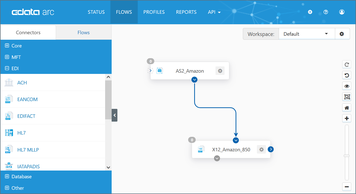The image size is (356, 194).
Task: Select the EANCOM connector label
Action: 28,99
